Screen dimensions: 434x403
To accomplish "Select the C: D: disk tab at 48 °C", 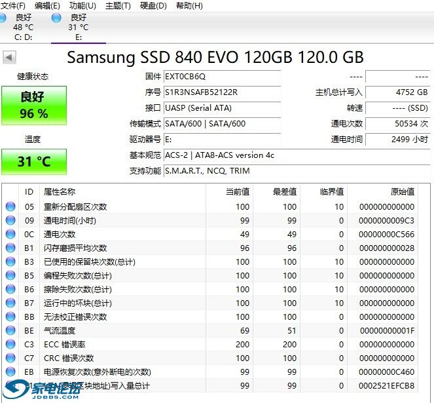I will pos(24,27).
